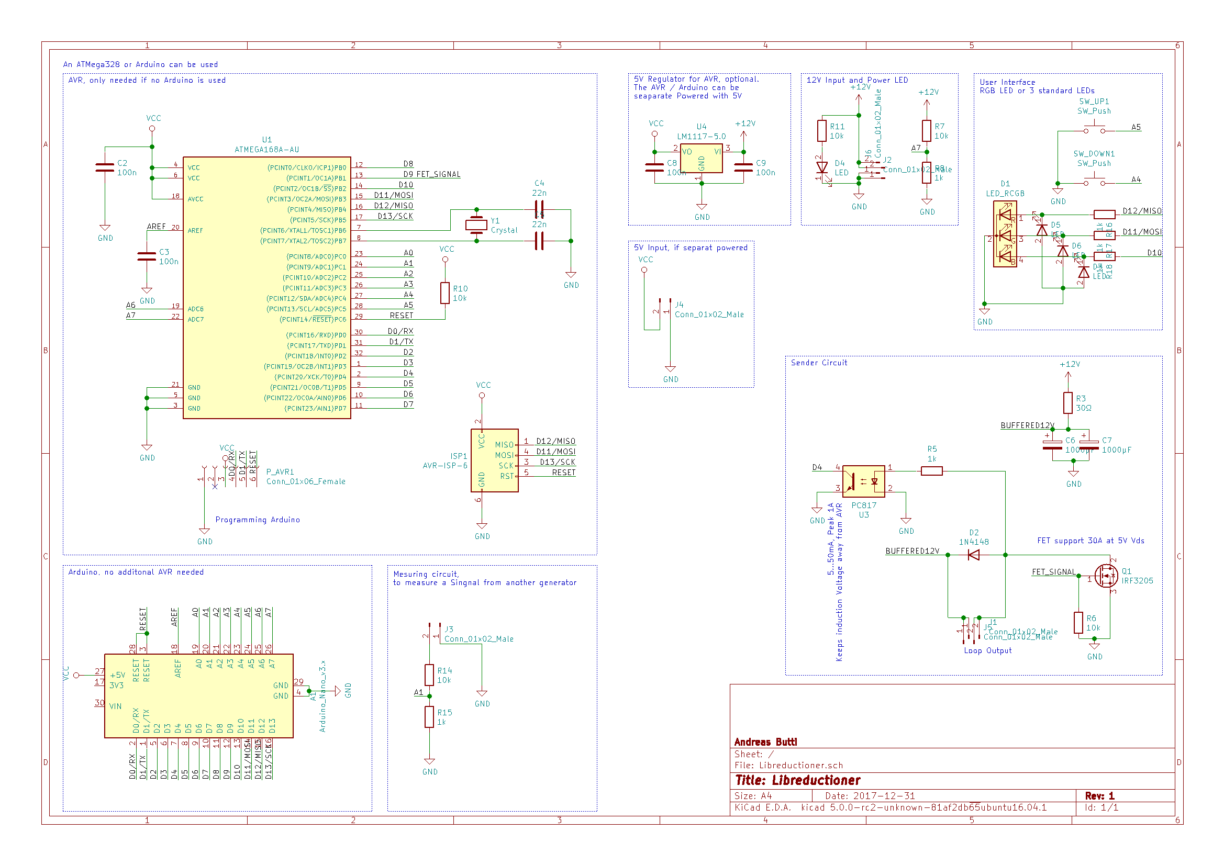This screenshot has width=1224, height=865.
Task: Select the D2 1N4148 diode symbol
Action: (x=973, y=555)
